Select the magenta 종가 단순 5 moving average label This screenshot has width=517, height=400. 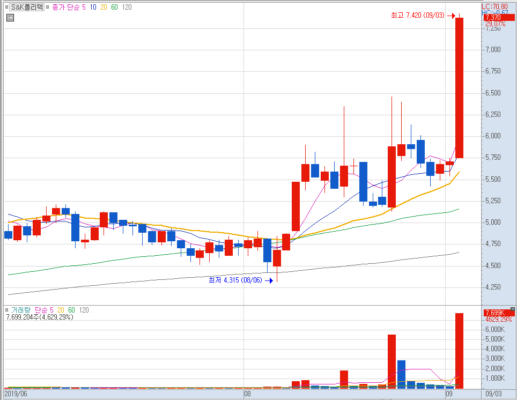69,8
